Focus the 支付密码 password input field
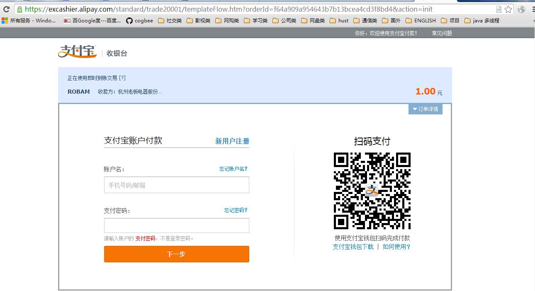Viewport: 535px width, 291px height. click(177, 226)
